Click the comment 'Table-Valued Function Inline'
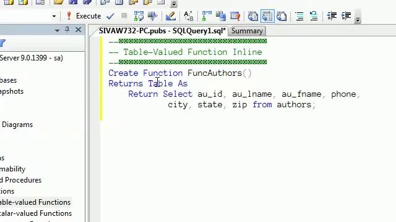The width and height of the screenshot is (396, 222). 192,52
